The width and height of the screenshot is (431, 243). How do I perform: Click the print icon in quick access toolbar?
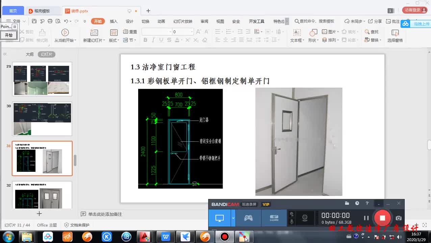pos(50,21)
